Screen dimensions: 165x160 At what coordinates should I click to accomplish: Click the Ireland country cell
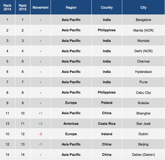coord(107,134)
